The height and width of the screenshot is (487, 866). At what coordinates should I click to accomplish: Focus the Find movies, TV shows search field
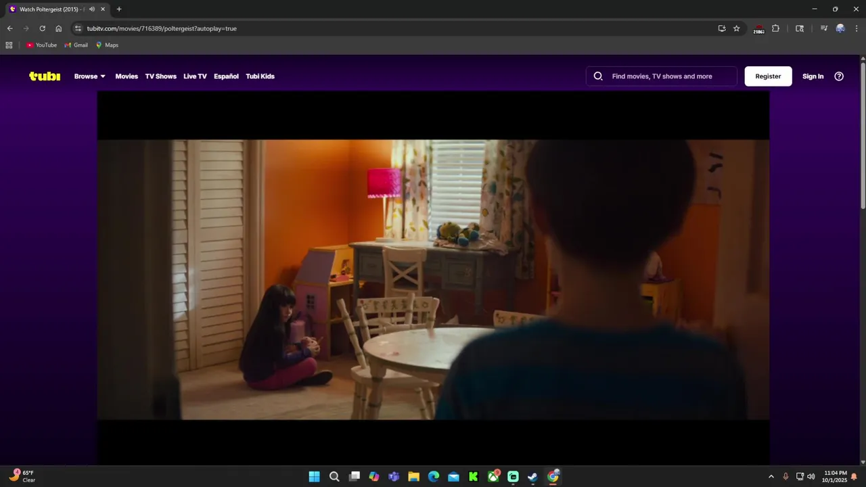(662, 76)
